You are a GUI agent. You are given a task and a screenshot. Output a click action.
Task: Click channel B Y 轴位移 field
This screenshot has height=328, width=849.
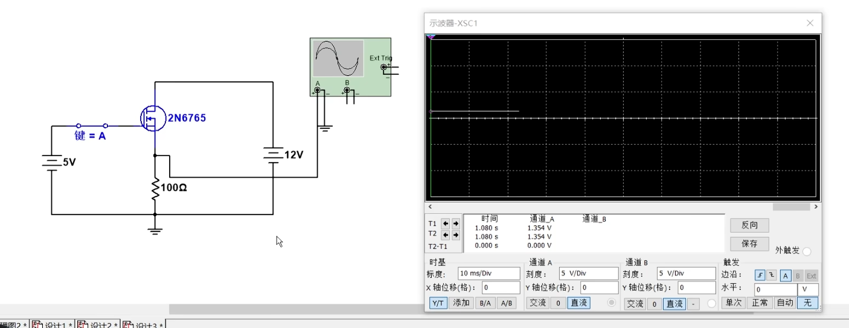(x=697, y=288)
